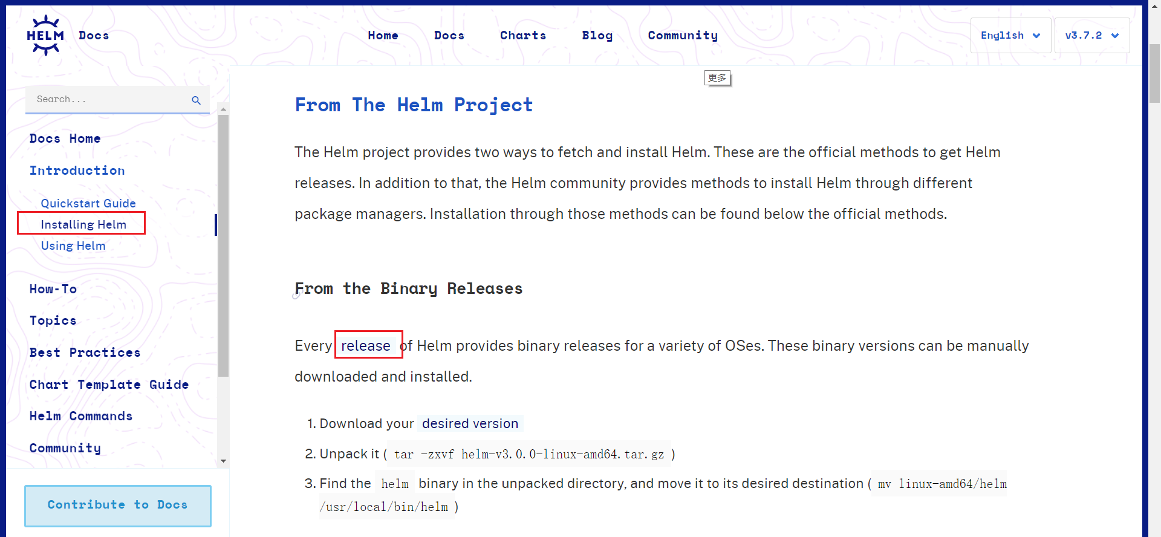
Task: Expand Chart Template Guide in sidebar
Action: (x=109, y=385)
